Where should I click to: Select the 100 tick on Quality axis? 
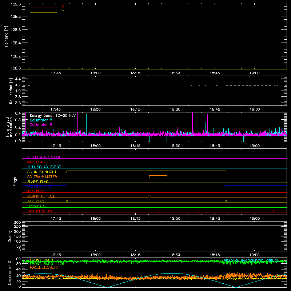[x=17, y=242]
